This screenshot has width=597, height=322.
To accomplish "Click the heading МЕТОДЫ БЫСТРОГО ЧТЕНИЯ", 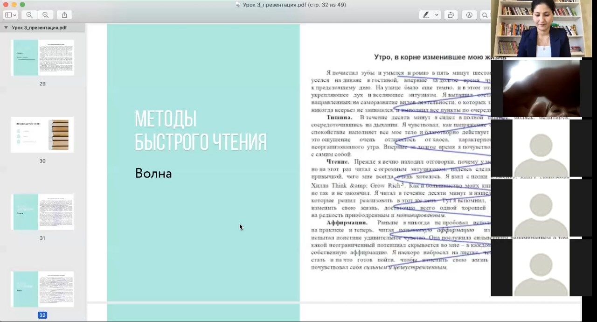I will pyautogui.click(x=201, y=130).
